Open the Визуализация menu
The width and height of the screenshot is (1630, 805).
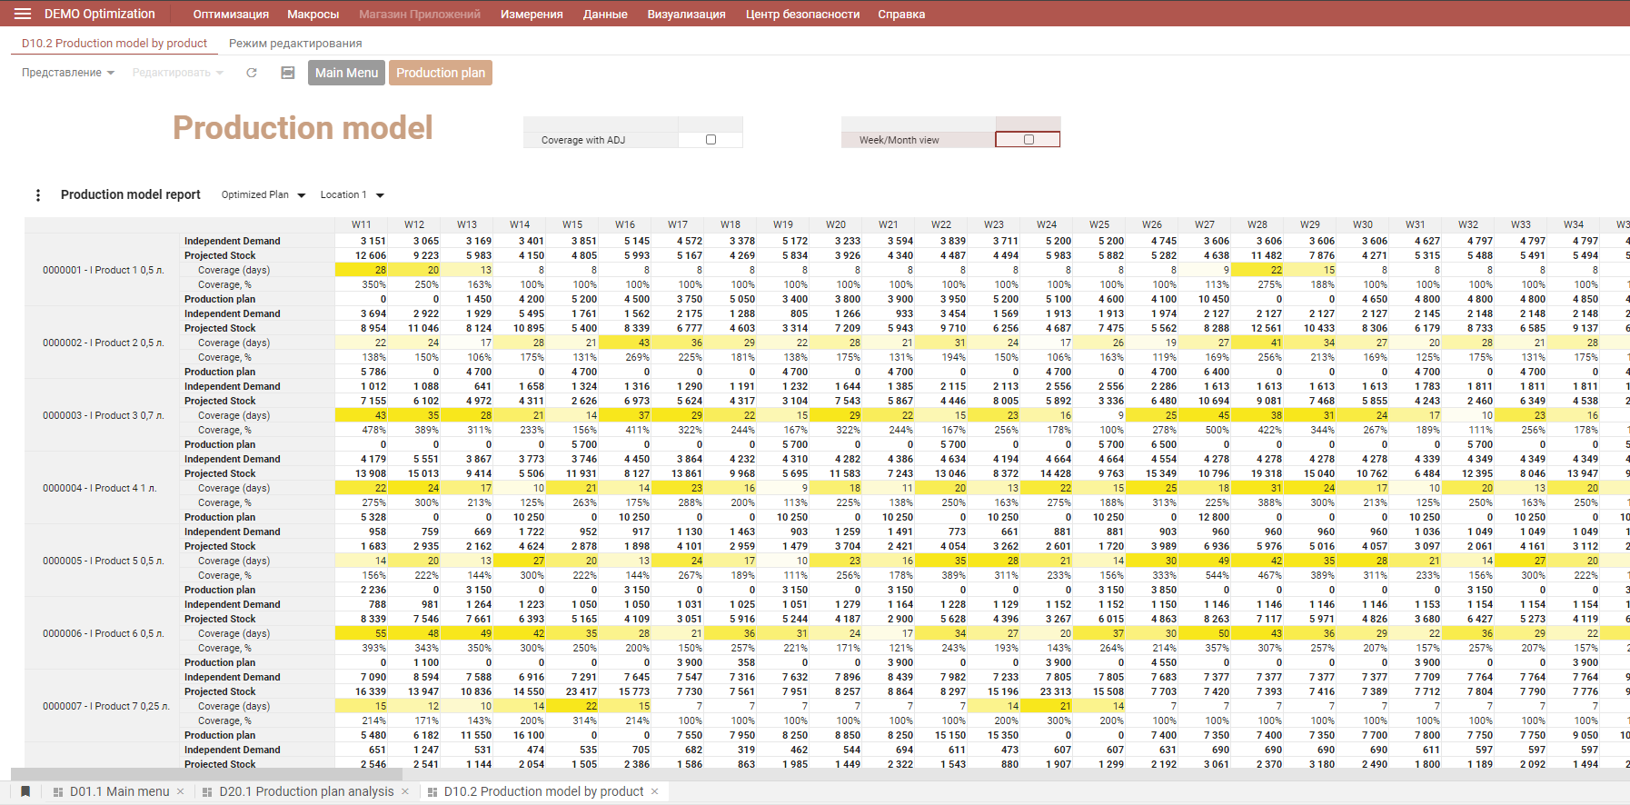pyautogui.click(x=686, y=14)
